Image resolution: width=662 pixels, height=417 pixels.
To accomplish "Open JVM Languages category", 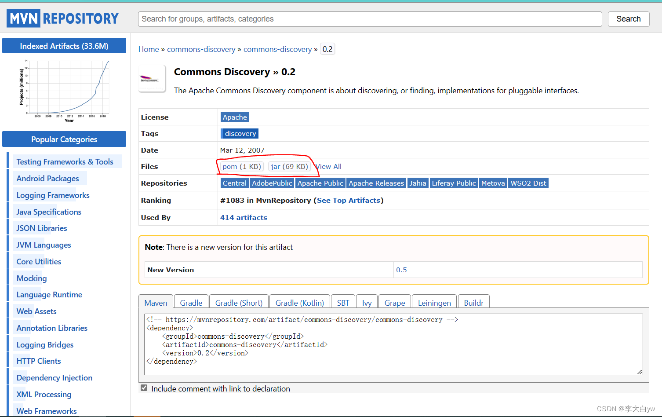I will [44, 245].
